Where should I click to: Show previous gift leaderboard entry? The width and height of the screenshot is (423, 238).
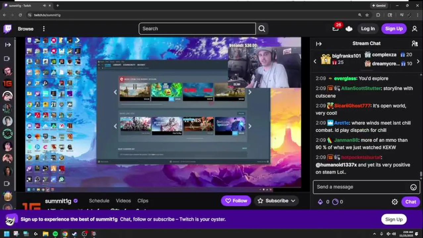(x=315, y=61)
